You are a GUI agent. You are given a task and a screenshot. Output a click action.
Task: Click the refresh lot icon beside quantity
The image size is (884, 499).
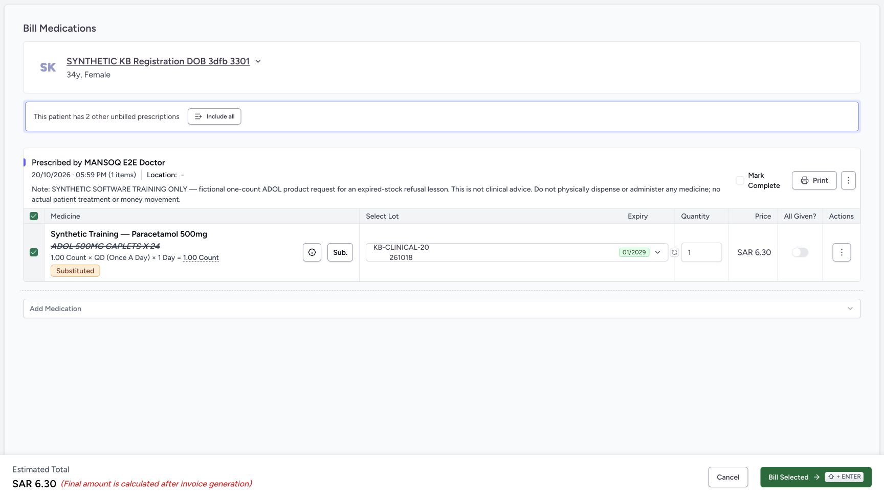[x=674, y=252]
